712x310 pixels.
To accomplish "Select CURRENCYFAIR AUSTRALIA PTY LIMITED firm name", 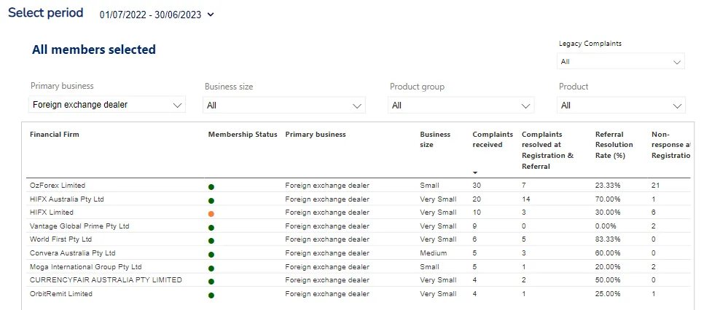I will point(106,280).
